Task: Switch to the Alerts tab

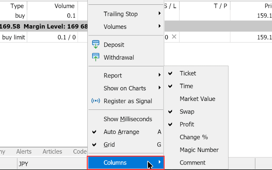Action: pos(24,152)
